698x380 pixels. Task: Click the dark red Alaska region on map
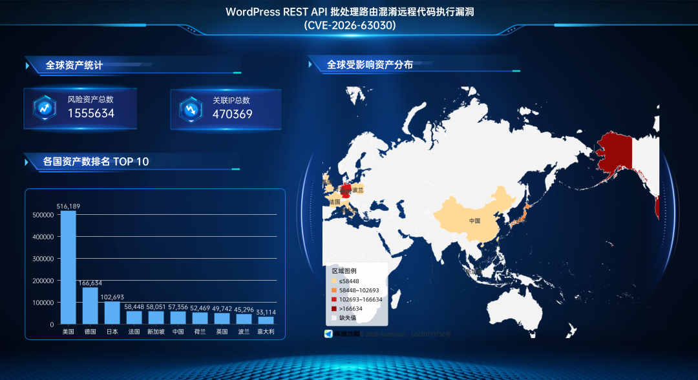tap(617, 154)
